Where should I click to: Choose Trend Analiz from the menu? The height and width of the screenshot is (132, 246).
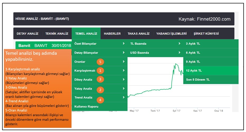pos(100,97)
